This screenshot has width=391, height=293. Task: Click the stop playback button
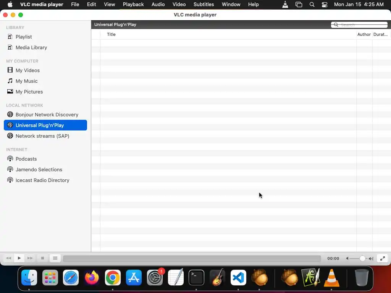42,258
